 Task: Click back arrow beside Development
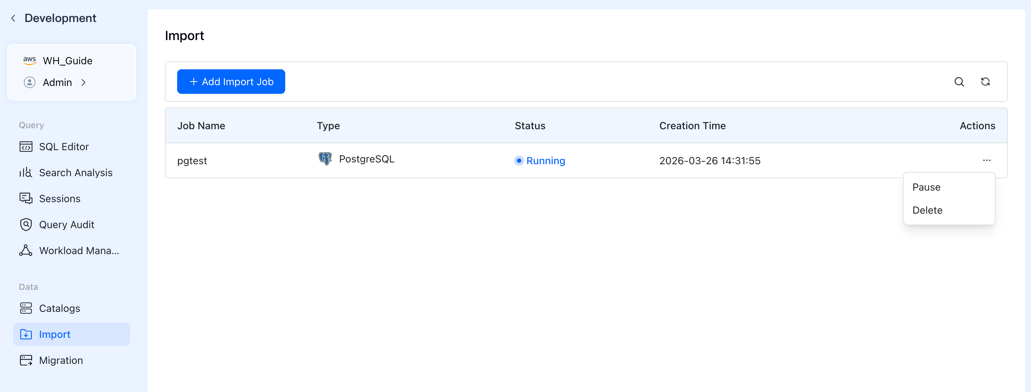(x=13, y=18)
